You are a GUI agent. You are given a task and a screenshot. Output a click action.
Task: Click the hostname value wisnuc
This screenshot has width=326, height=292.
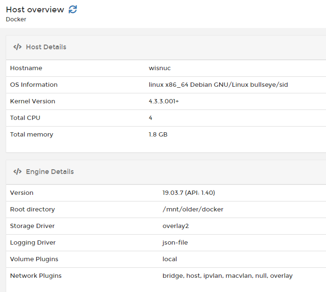160,68
